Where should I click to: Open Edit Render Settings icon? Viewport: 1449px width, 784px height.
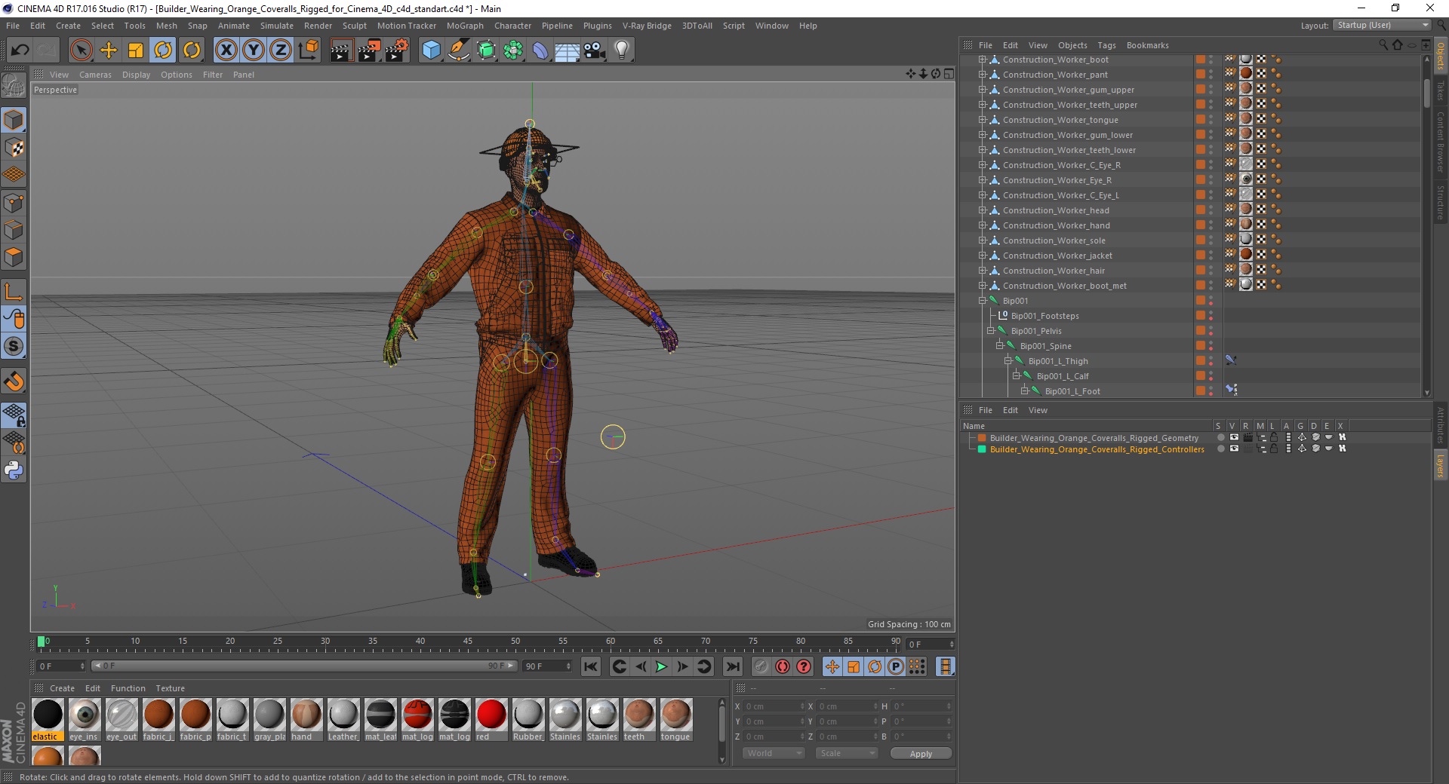(397, 51)
